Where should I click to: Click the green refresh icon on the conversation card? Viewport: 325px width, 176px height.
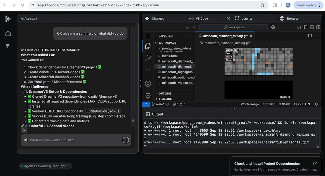315,164
